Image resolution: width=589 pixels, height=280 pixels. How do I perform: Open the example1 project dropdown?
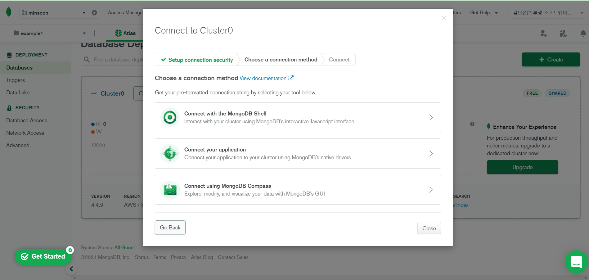(50, 33)
